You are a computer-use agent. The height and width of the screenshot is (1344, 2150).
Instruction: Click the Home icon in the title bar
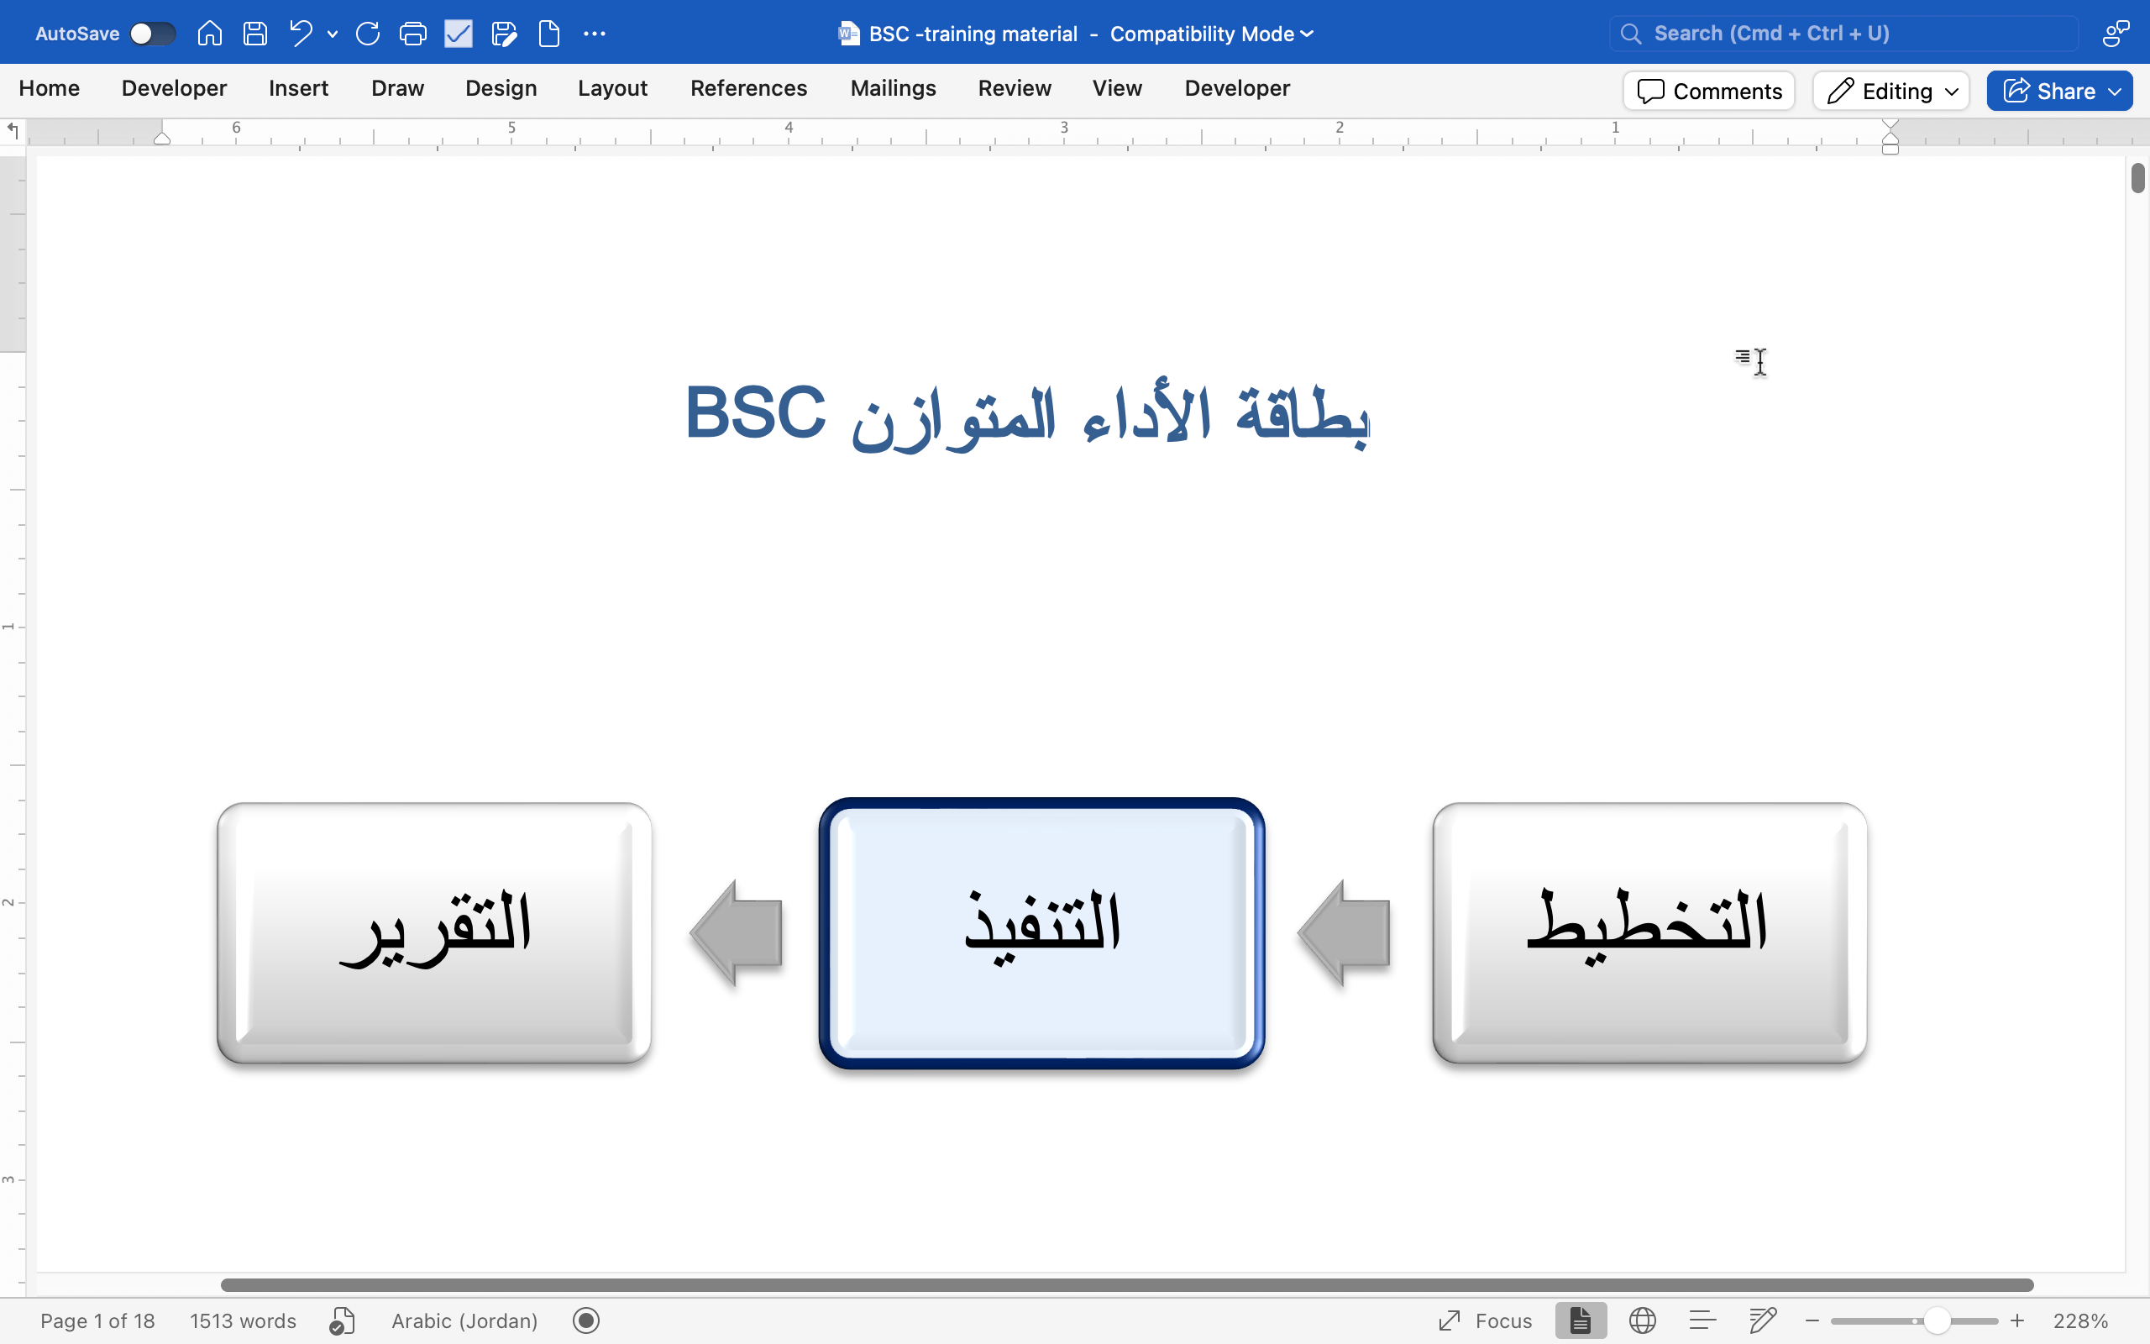(210, 34)
